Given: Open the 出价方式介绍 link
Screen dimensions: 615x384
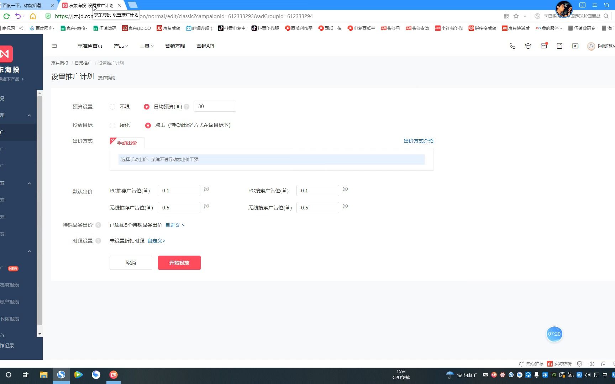Looking at the screenshot, I should pyautogui.click(x=419, y=141).
